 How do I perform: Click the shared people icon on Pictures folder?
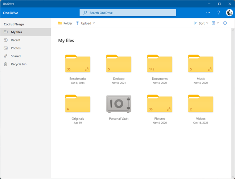click(169, 109)
